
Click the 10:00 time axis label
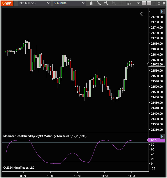pos(51,176)
